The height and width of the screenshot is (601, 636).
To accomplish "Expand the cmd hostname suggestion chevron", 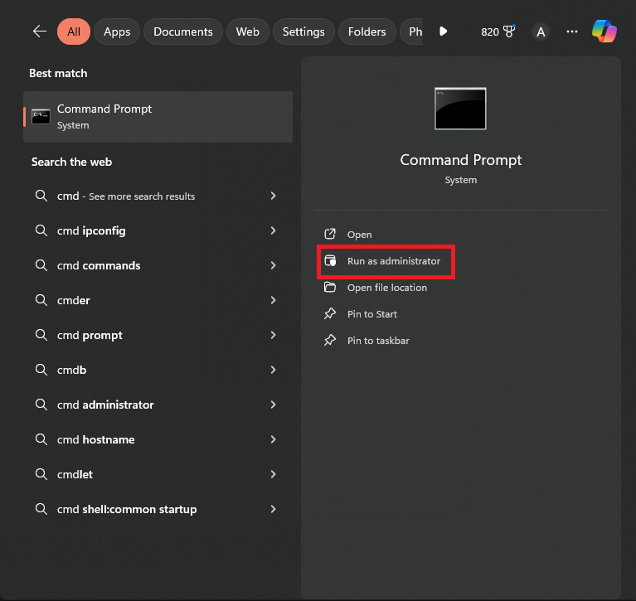I will 273,439.
